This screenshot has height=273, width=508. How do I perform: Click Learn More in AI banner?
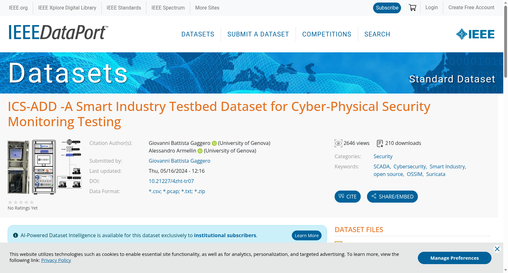tap(307, 235)
